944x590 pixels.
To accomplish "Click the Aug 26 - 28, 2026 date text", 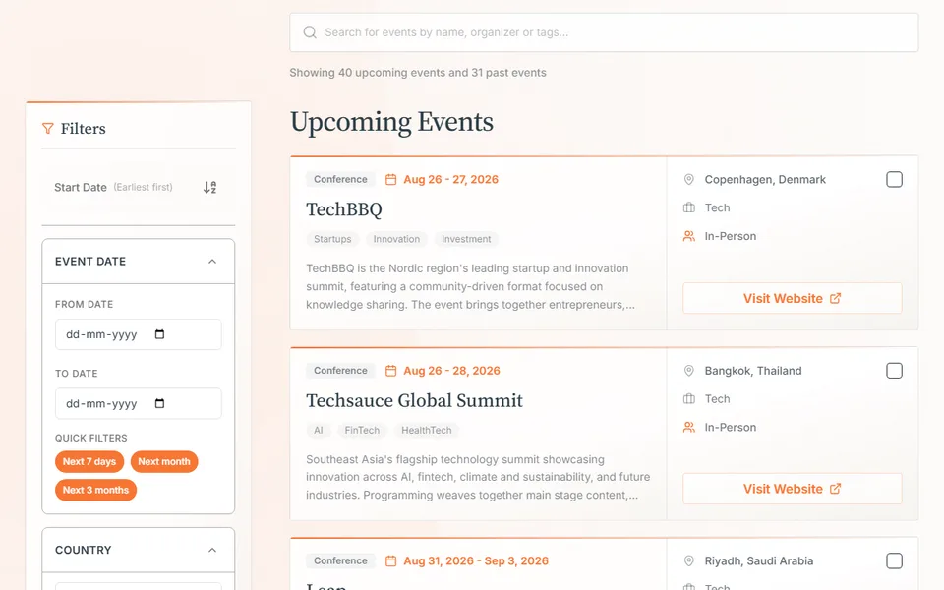I will 451,371.
